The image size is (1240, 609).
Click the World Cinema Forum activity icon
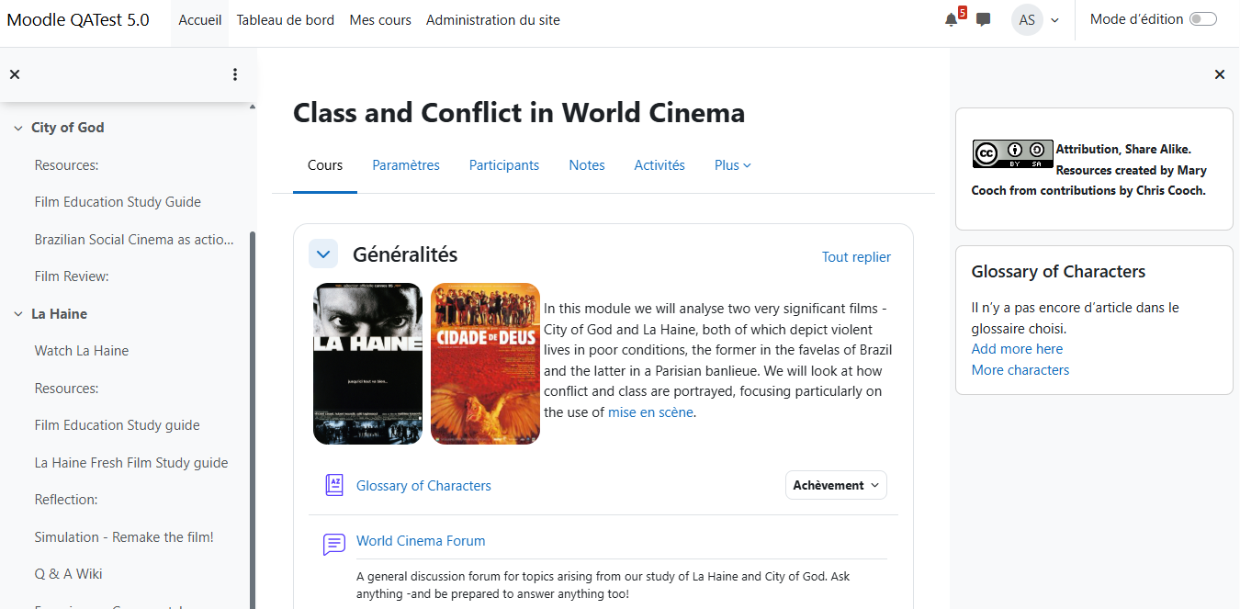(334, 545)
